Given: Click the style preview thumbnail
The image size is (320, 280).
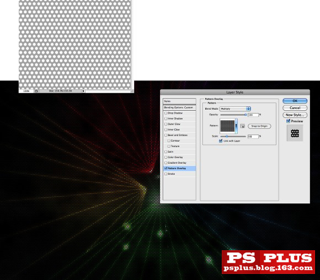Looking at the screenshot, I should (x=295, y=133).
